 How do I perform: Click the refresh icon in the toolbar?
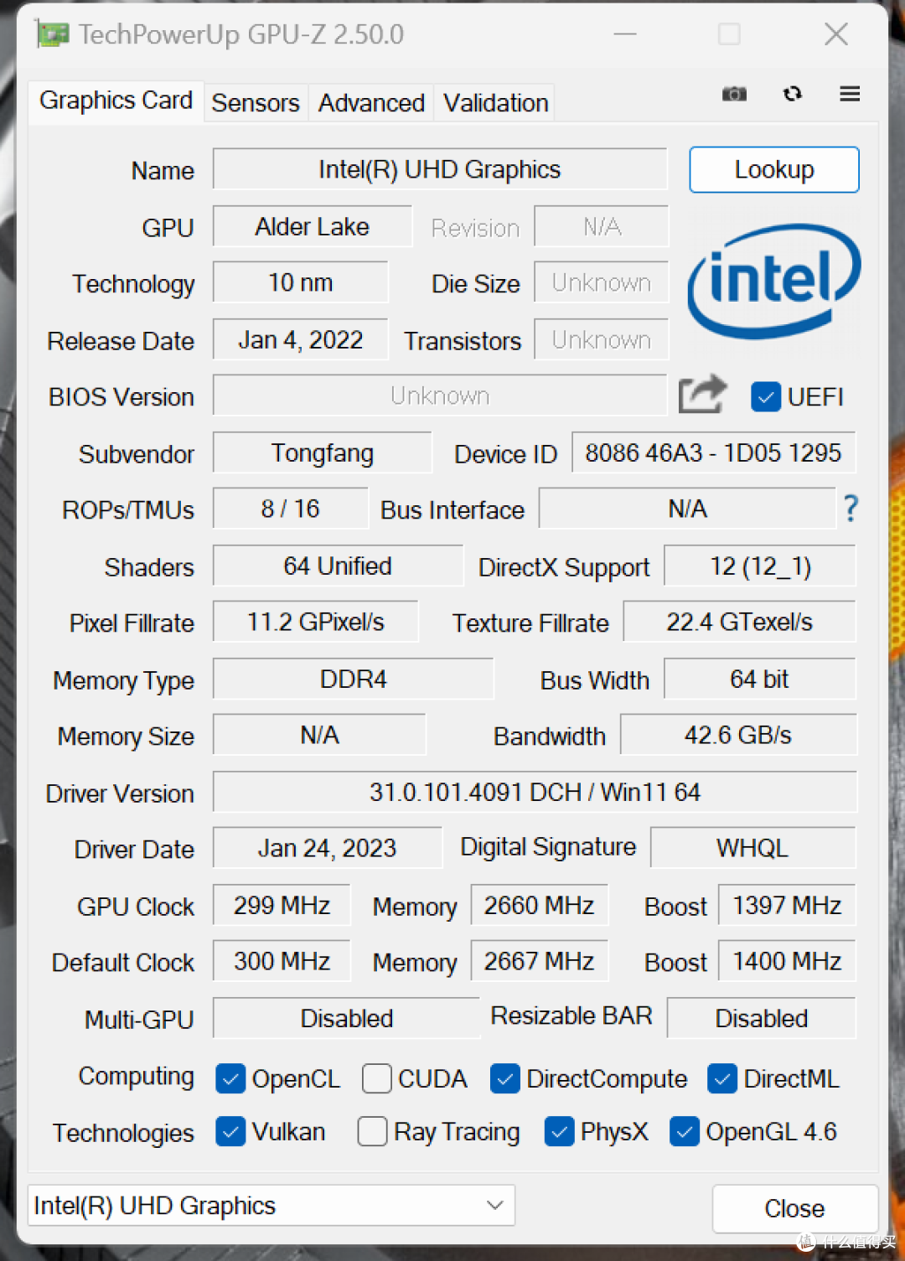793,94
